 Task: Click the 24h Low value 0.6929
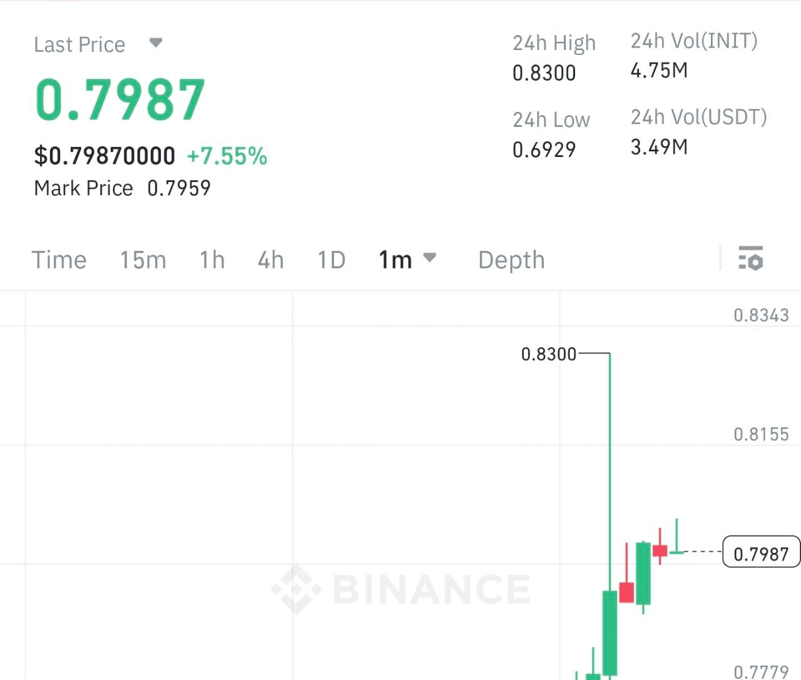(544, 150)
